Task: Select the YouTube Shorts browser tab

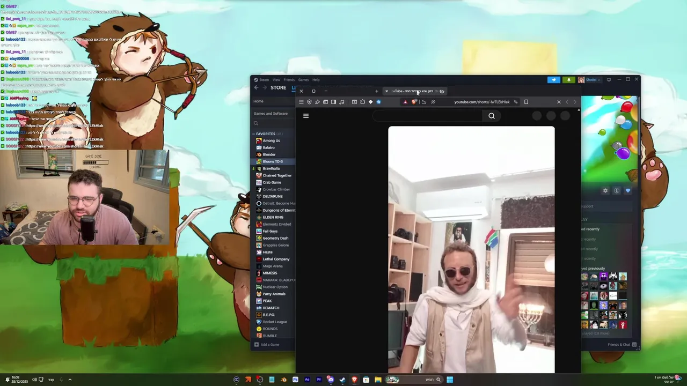Action: [x=415, y=91]
